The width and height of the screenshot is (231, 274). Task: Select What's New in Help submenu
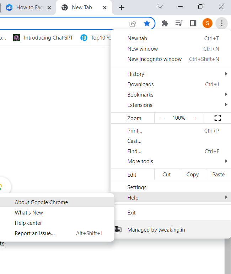click(57, 212)
